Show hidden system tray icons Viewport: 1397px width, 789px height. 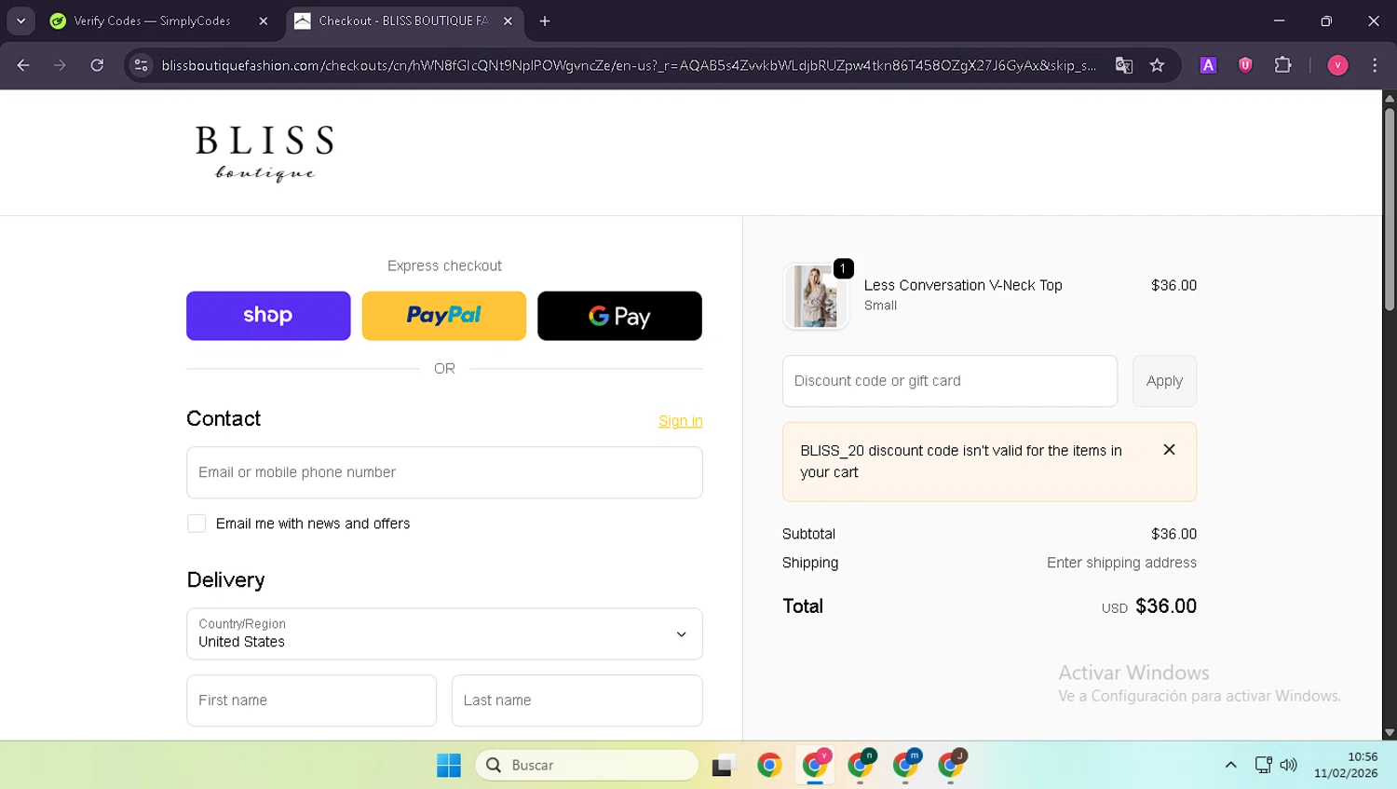[x=1230, y=765]
